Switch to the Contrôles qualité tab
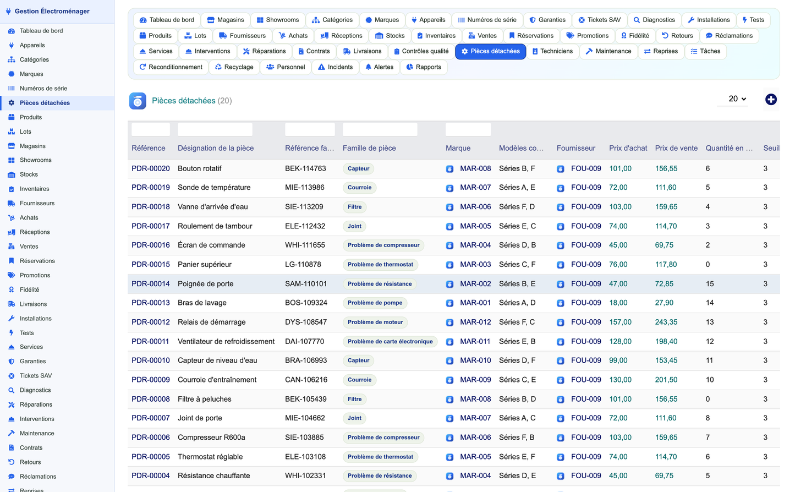The width and height of the screenshot is (795, 492). (x=420, y=51)
